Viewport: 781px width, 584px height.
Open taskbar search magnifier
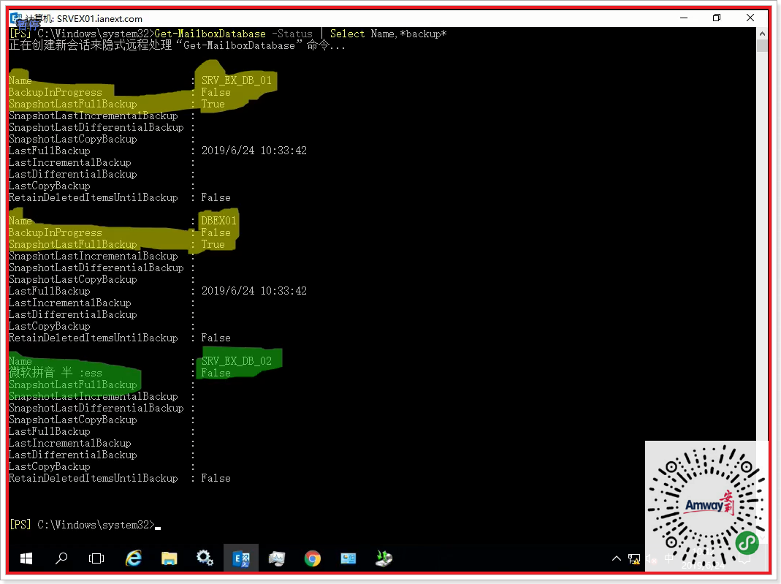pyautogui.click(x=61, y=558)
